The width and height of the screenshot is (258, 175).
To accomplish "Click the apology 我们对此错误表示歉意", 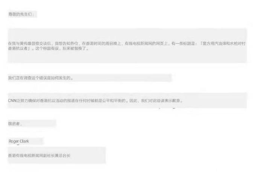I will click(x=161, y=100).
